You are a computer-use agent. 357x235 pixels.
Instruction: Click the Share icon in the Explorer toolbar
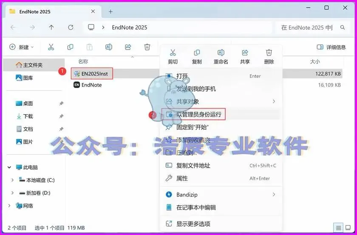pos(128,47)
